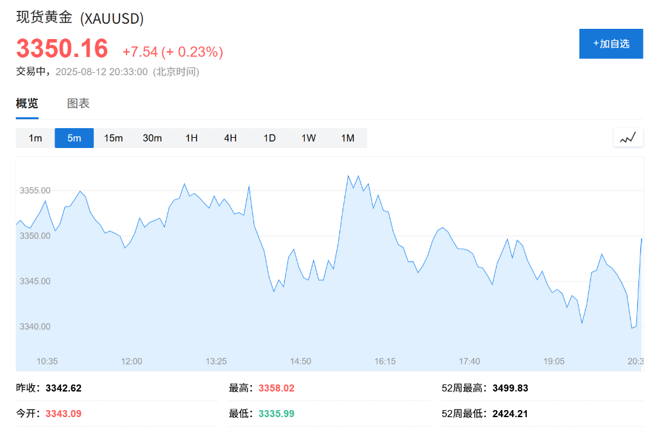Click the 现货黄金 (XAUUSD) title
657x437 pixels.
[80, 18]
